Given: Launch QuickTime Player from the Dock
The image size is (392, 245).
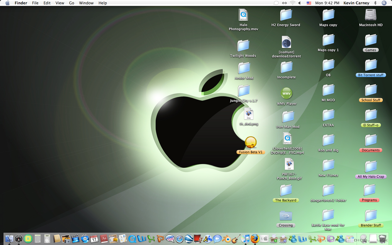Looking at the screenshot, I should click(x=132, y=239).
